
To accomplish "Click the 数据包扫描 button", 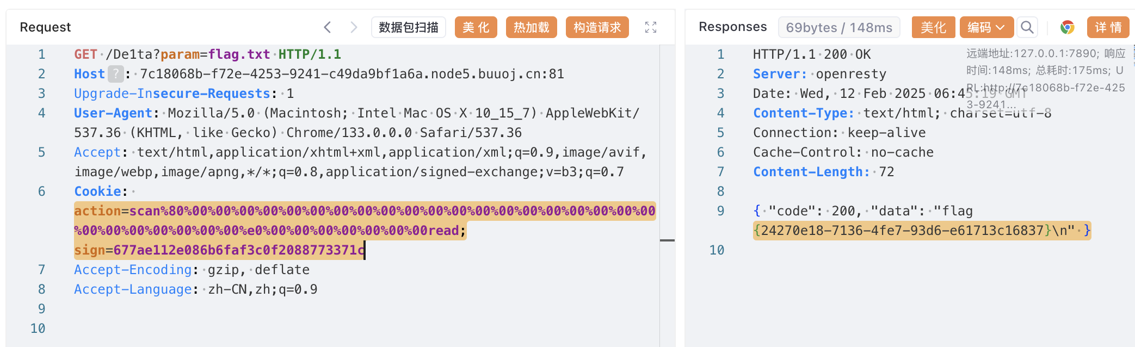I will coord(408,27).
